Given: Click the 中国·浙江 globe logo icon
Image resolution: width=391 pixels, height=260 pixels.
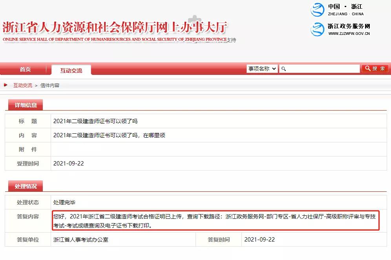Looking at the screenshot, I should click(317, 10).
